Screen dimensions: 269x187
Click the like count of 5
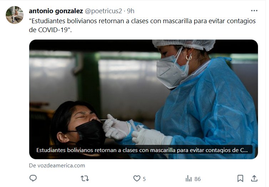(144, 179)
